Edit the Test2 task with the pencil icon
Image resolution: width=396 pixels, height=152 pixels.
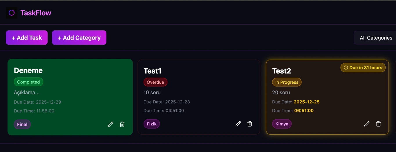(367, 124)
